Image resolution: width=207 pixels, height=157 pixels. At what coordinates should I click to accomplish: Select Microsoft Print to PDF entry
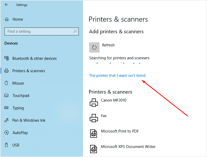click(120, 131)
